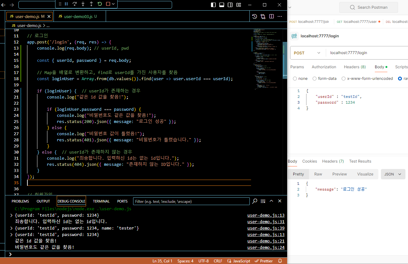
Task: Open the GET localhost:7777/user request tab
Action: coord(358,22)
